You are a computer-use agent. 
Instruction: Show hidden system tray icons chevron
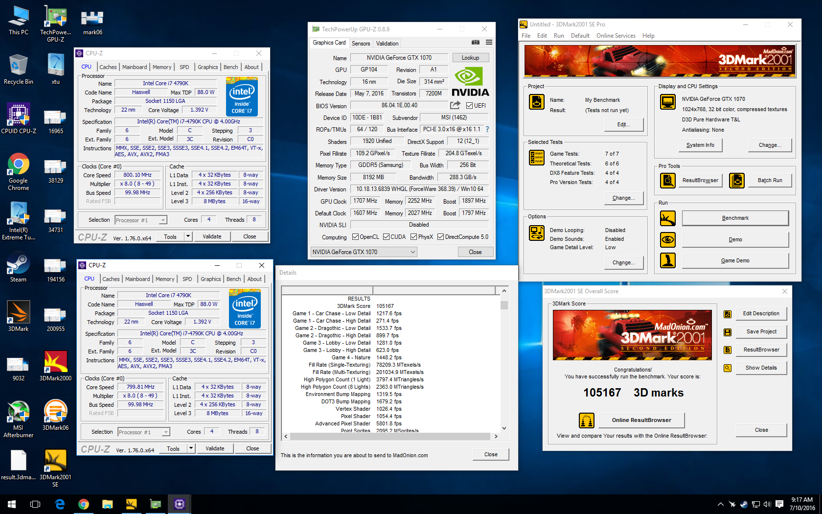click(x=720, y=504)
